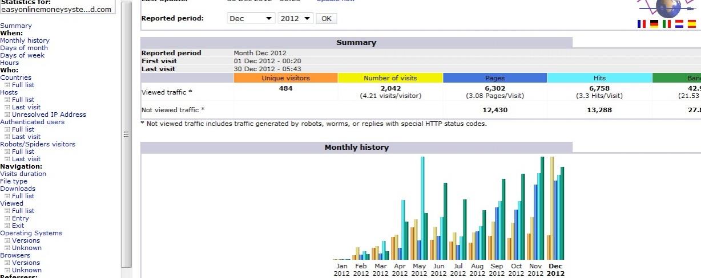Click the Monthly history section title
The height and width of the screenshot is (278, 701).
357,148
